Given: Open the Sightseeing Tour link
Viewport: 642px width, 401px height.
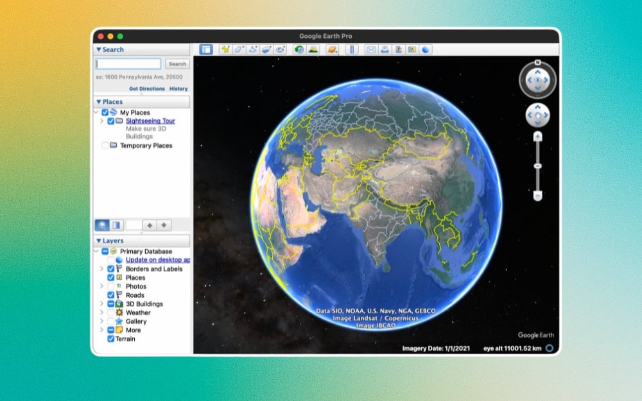Looking at the screenshot, I should [x=150, y=121].
